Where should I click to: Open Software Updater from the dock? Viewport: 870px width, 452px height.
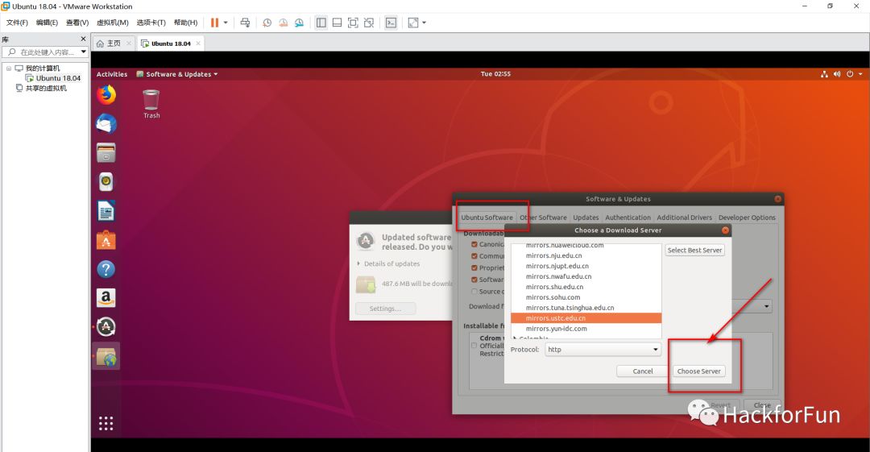[x=106, y=327]
